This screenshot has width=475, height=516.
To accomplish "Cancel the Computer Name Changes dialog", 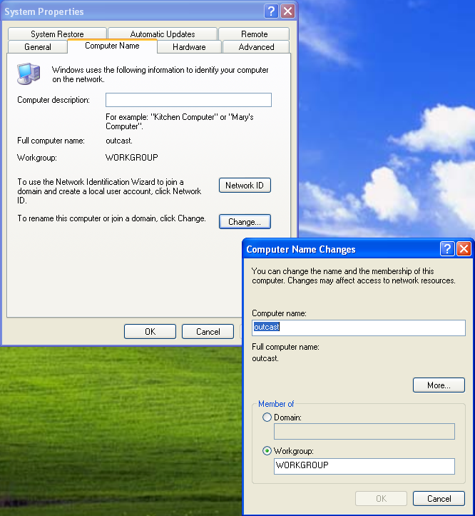I will coord(439,499).
